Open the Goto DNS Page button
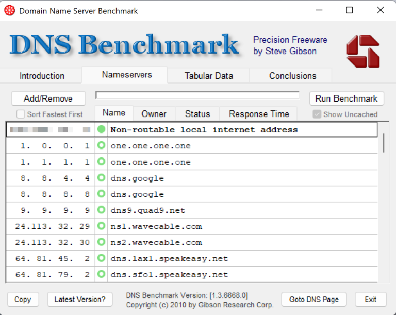Screen dimensions: 396x315 [314, 300]
